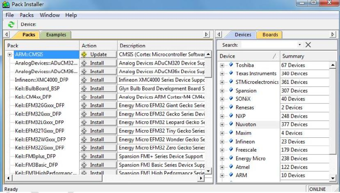Click the Packs list vertical scrollbar thumb

[208, 67]
